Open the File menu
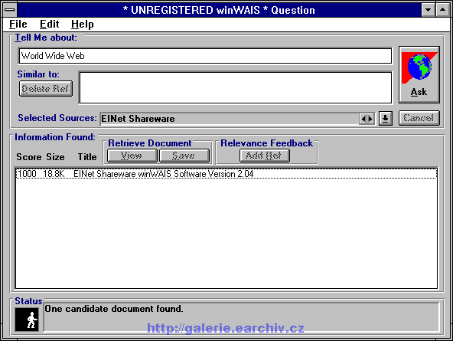Screen dimensions: 453x341 [x=18, y=24]
